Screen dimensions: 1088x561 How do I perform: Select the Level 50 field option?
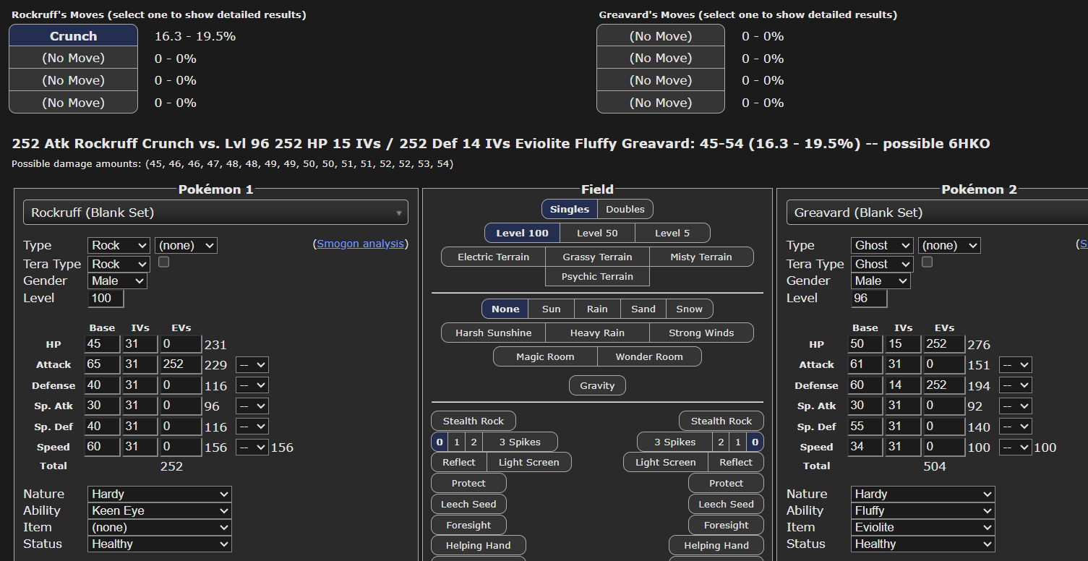[x=598, y=233]
